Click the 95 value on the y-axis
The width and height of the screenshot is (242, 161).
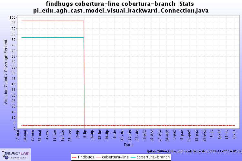[14, 23]
